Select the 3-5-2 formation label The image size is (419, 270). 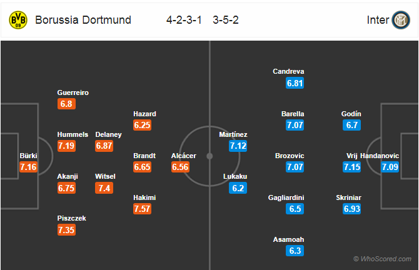coord(226,20)
